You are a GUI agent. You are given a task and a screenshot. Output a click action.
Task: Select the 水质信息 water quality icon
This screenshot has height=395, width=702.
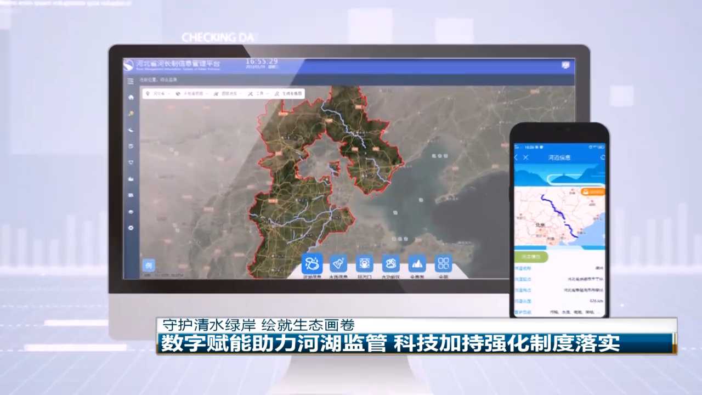[338, 264]
